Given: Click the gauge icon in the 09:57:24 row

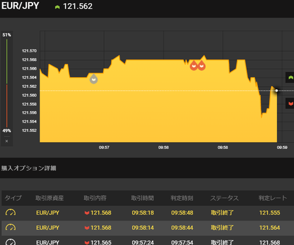Looking at the screenshot, I should [x=10, y=242].
